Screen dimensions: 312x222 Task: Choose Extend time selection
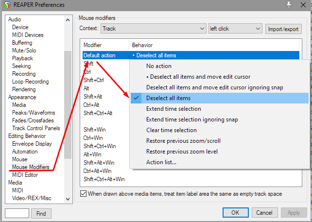pyautogui.click(x=220, y=109)
